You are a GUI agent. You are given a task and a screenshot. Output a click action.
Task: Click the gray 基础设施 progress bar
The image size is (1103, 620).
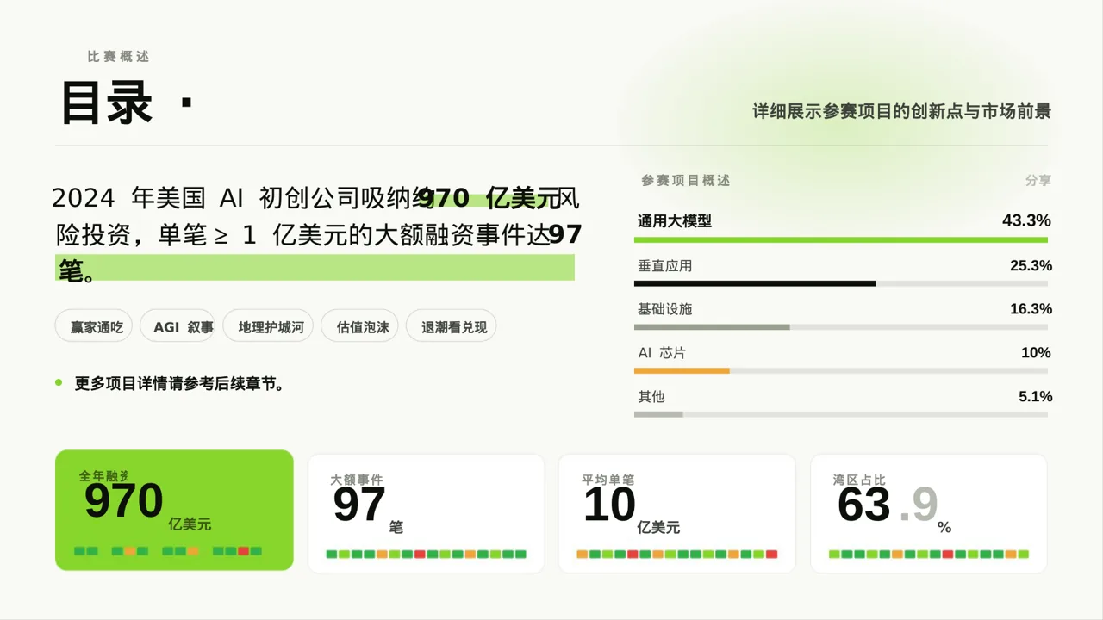click(x=712, y=327)
